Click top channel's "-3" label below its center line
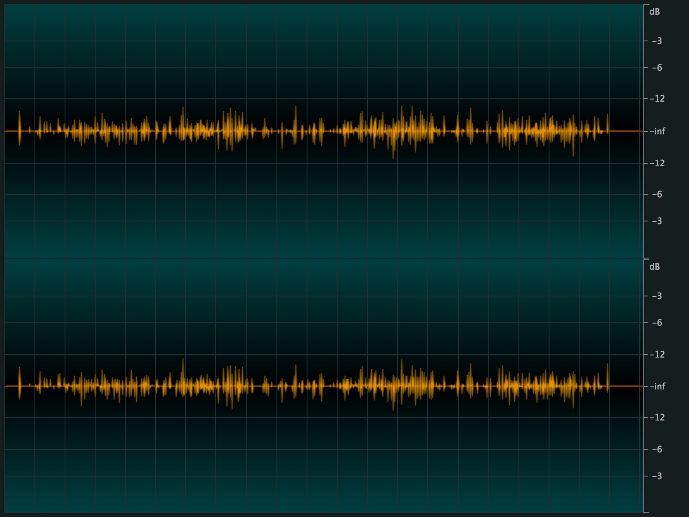Image resolution: width=689 pixels, height=517 pixels. [x=657, y=221]
